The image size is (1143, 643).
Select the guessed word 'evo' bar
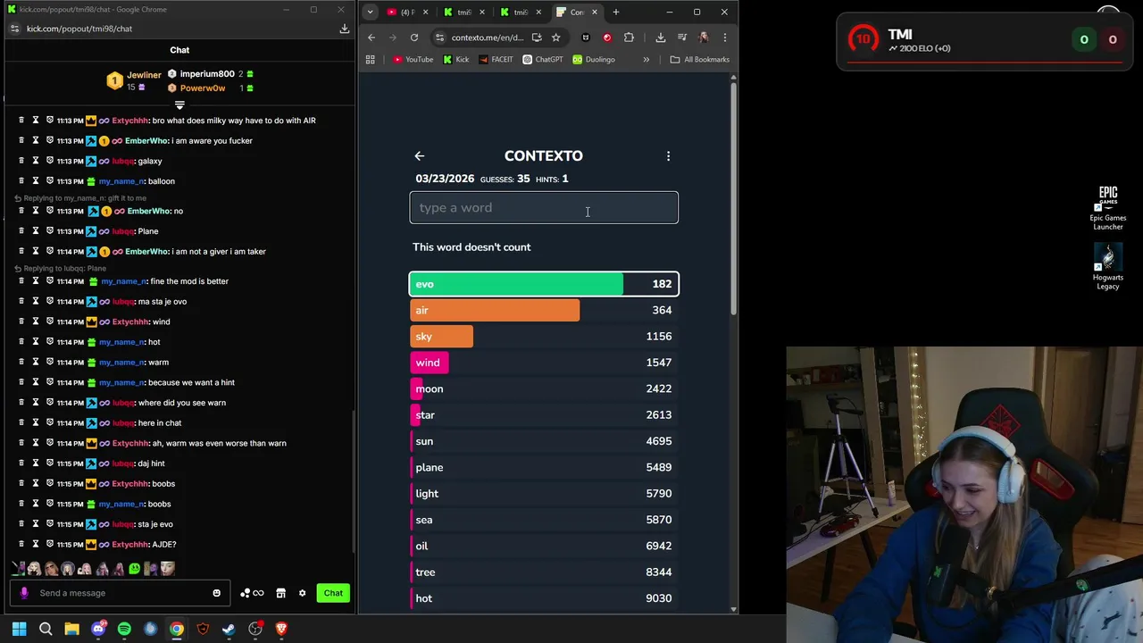544,284
